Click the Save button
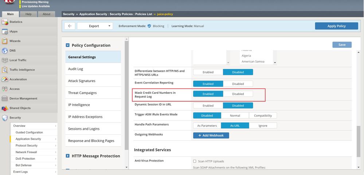The image size is (364, 175). tap(342, 44)
